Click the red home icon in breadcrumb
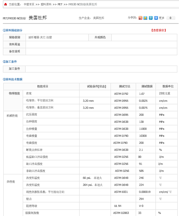The width and height of the screenshot is (179, 216). (5, 5)
